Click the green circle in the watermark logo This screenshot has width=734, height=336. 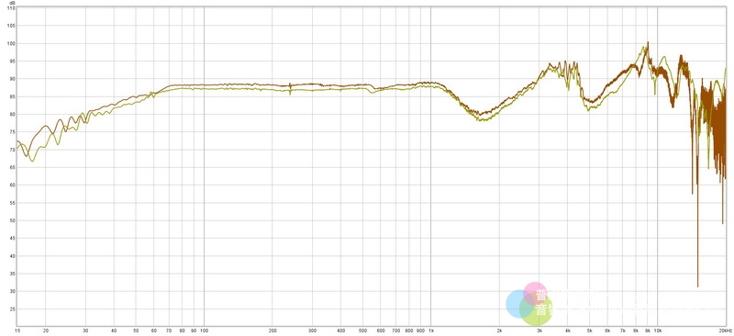tap(536, 310)
